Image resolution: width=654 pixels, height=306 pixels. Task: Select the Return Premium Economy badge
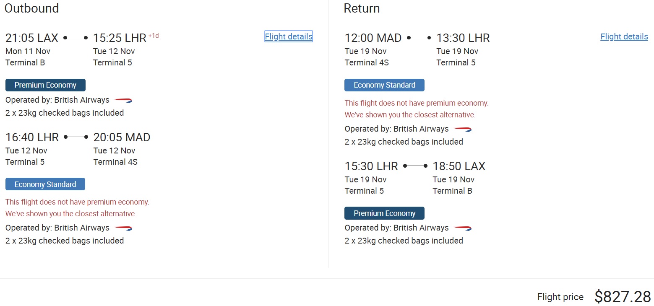pos(384,213)
